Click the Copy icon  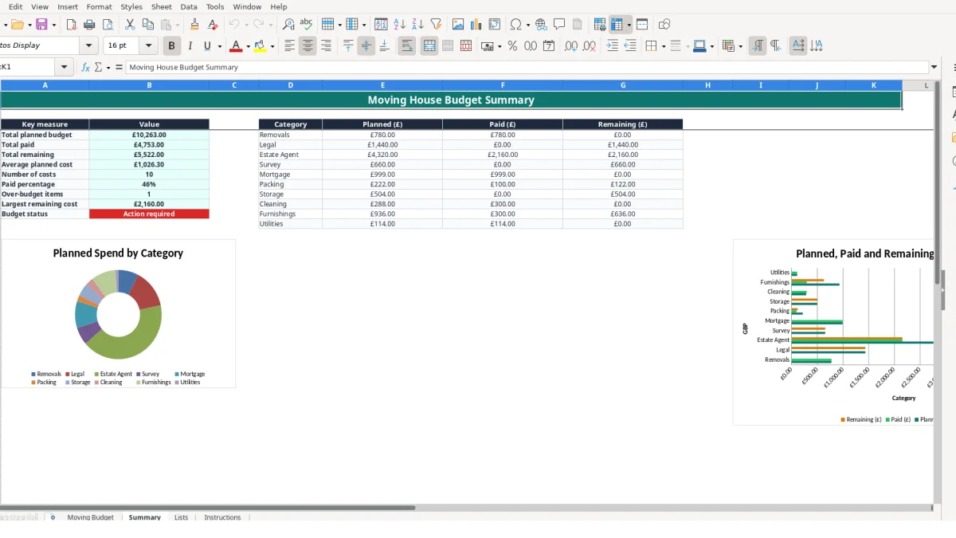click(x=147, y=25)
